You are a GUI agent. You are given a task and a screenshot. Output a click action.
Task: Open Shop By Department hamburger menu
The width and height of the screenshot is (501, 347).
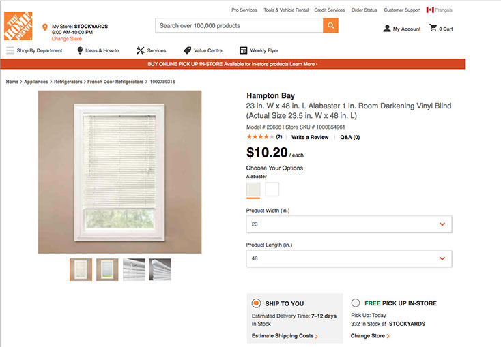pos(10,50)
